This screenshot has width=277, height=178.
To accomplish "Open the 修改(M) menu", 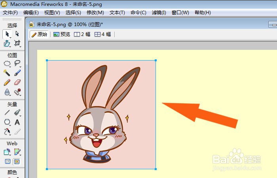I will [x=95, y=13].
